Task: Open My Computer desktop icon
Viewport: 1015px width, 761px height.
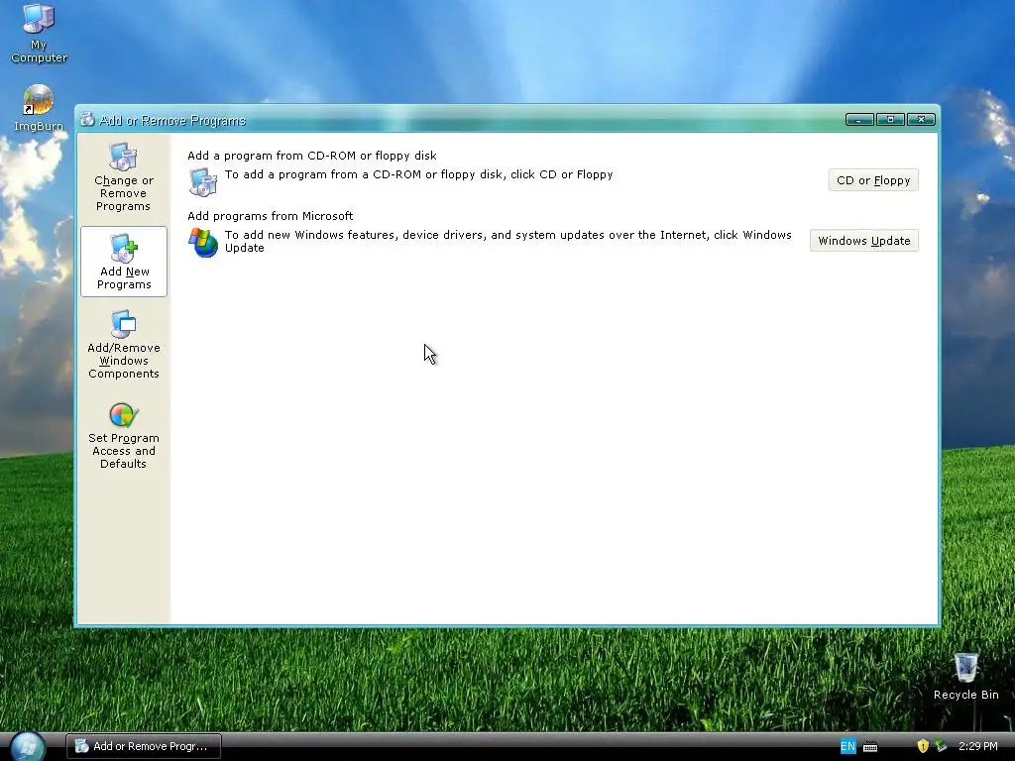Action: pyautogui.click(x=39, y=34)
